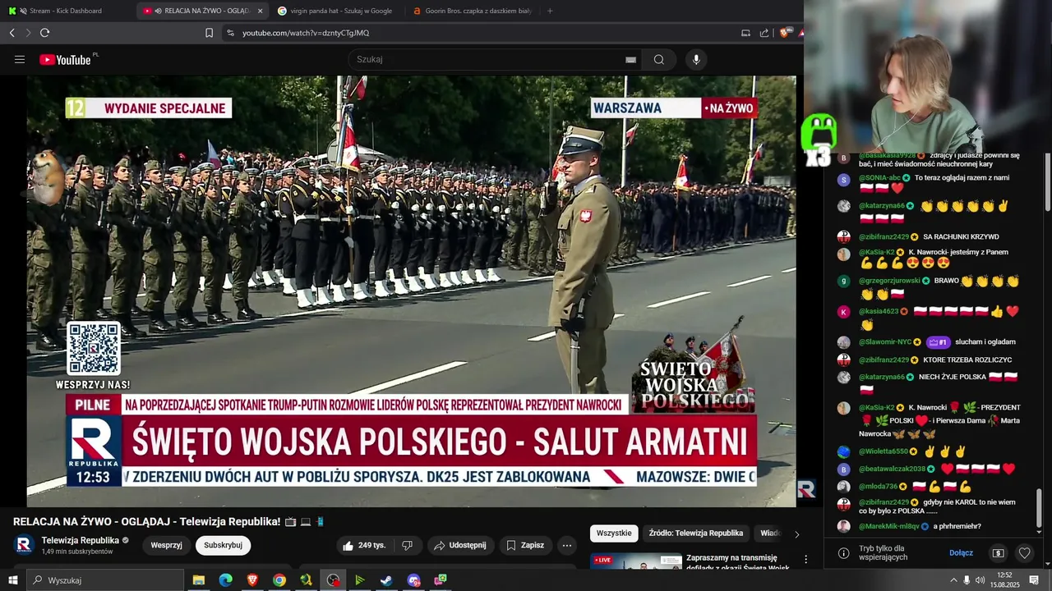Image resolution: width=1052 pixels, height=591 pixels.
Task: Open the on-screen keyboard in search box
Action: (x=630, y=59)
